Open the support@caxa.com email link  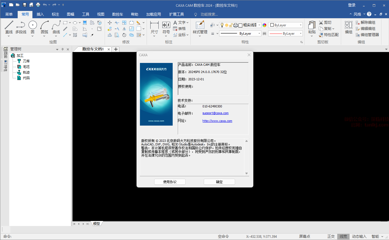[x=215, y=113]
